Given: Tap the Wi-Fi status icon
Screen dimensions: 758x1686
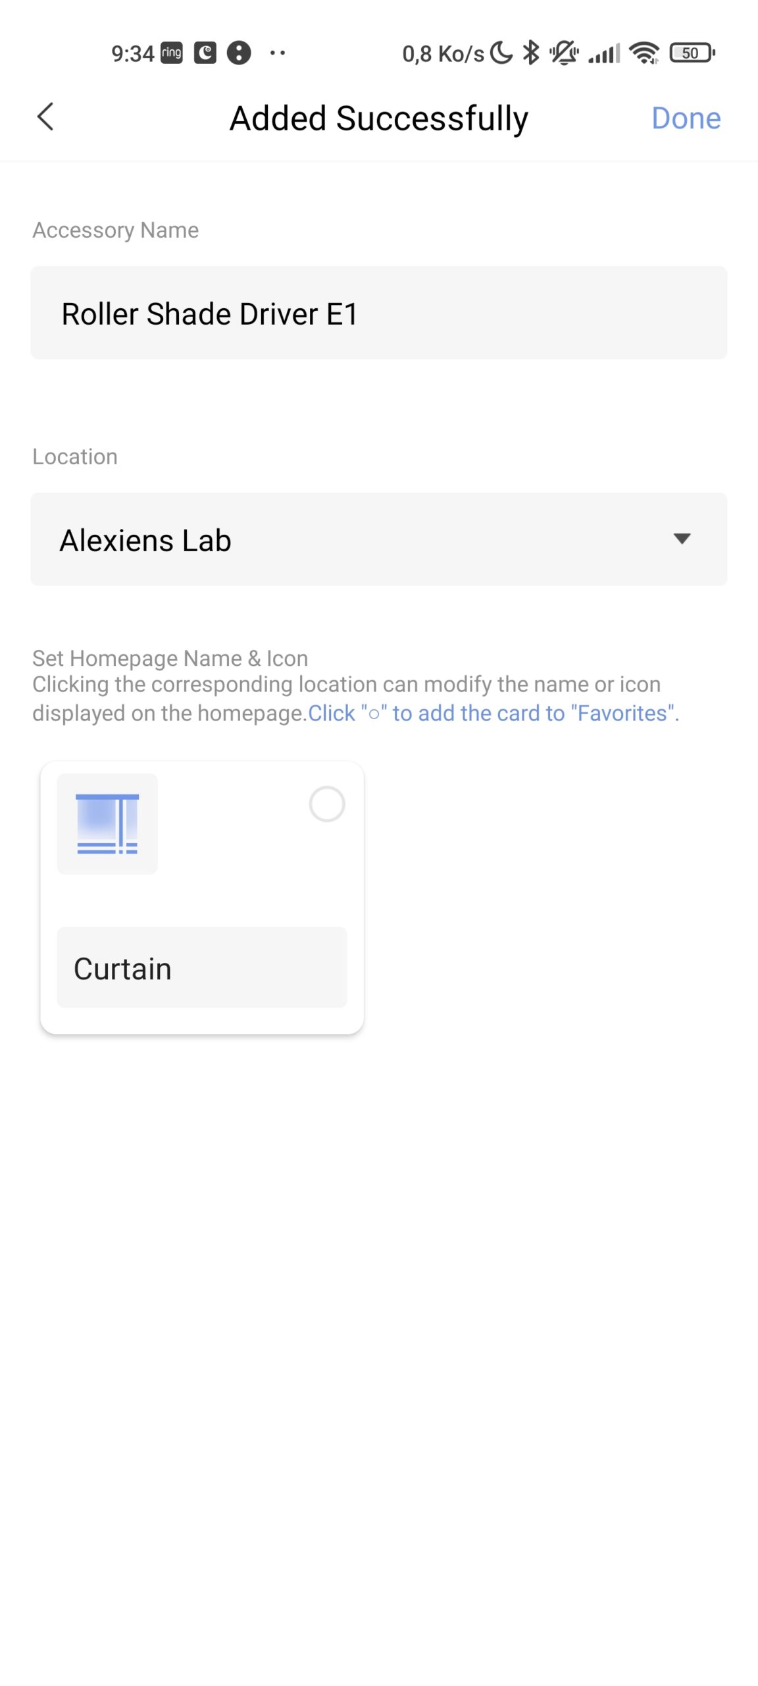Looking at the screenshot, I should pyautogui.click(x=644, y=53).
